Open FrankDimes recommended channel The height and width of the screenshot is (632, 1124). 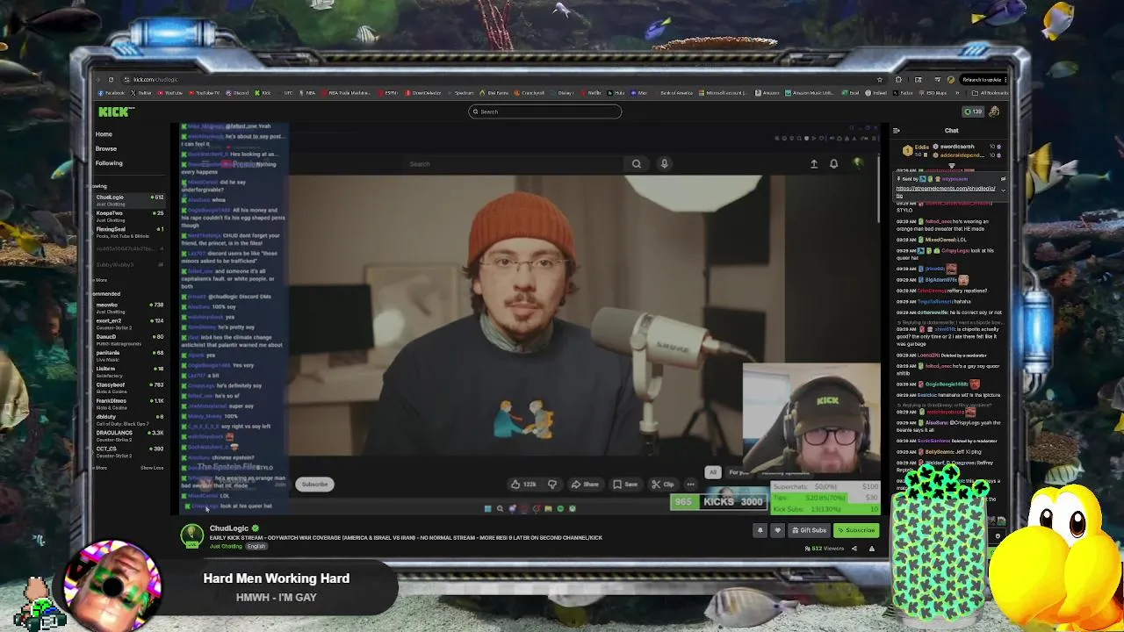[129, 403]
